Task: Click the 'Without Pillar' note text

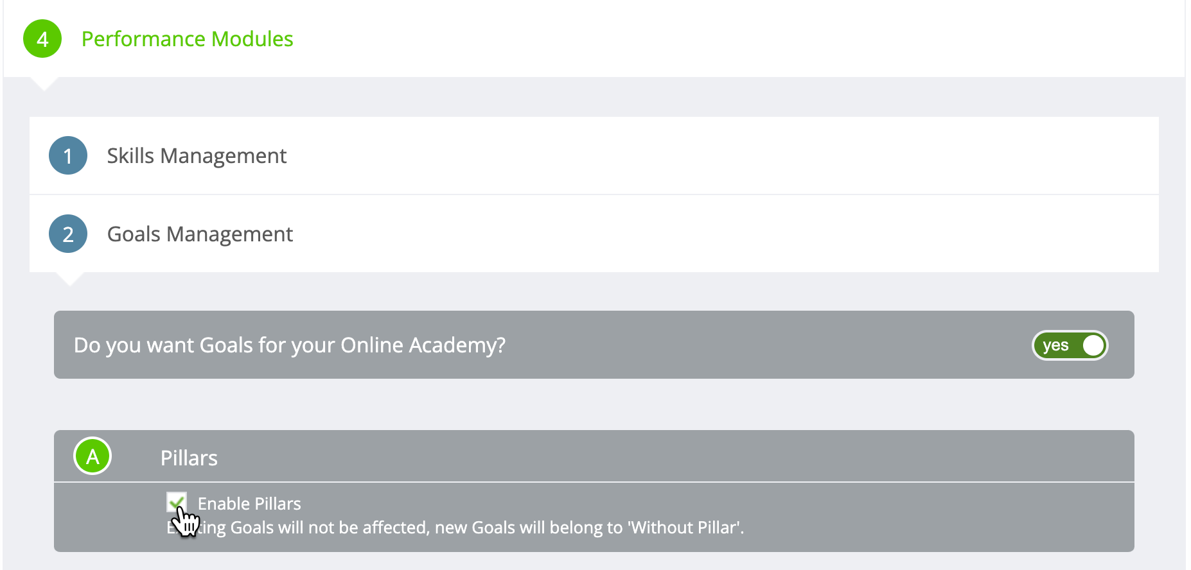Action: coord(455,528)
